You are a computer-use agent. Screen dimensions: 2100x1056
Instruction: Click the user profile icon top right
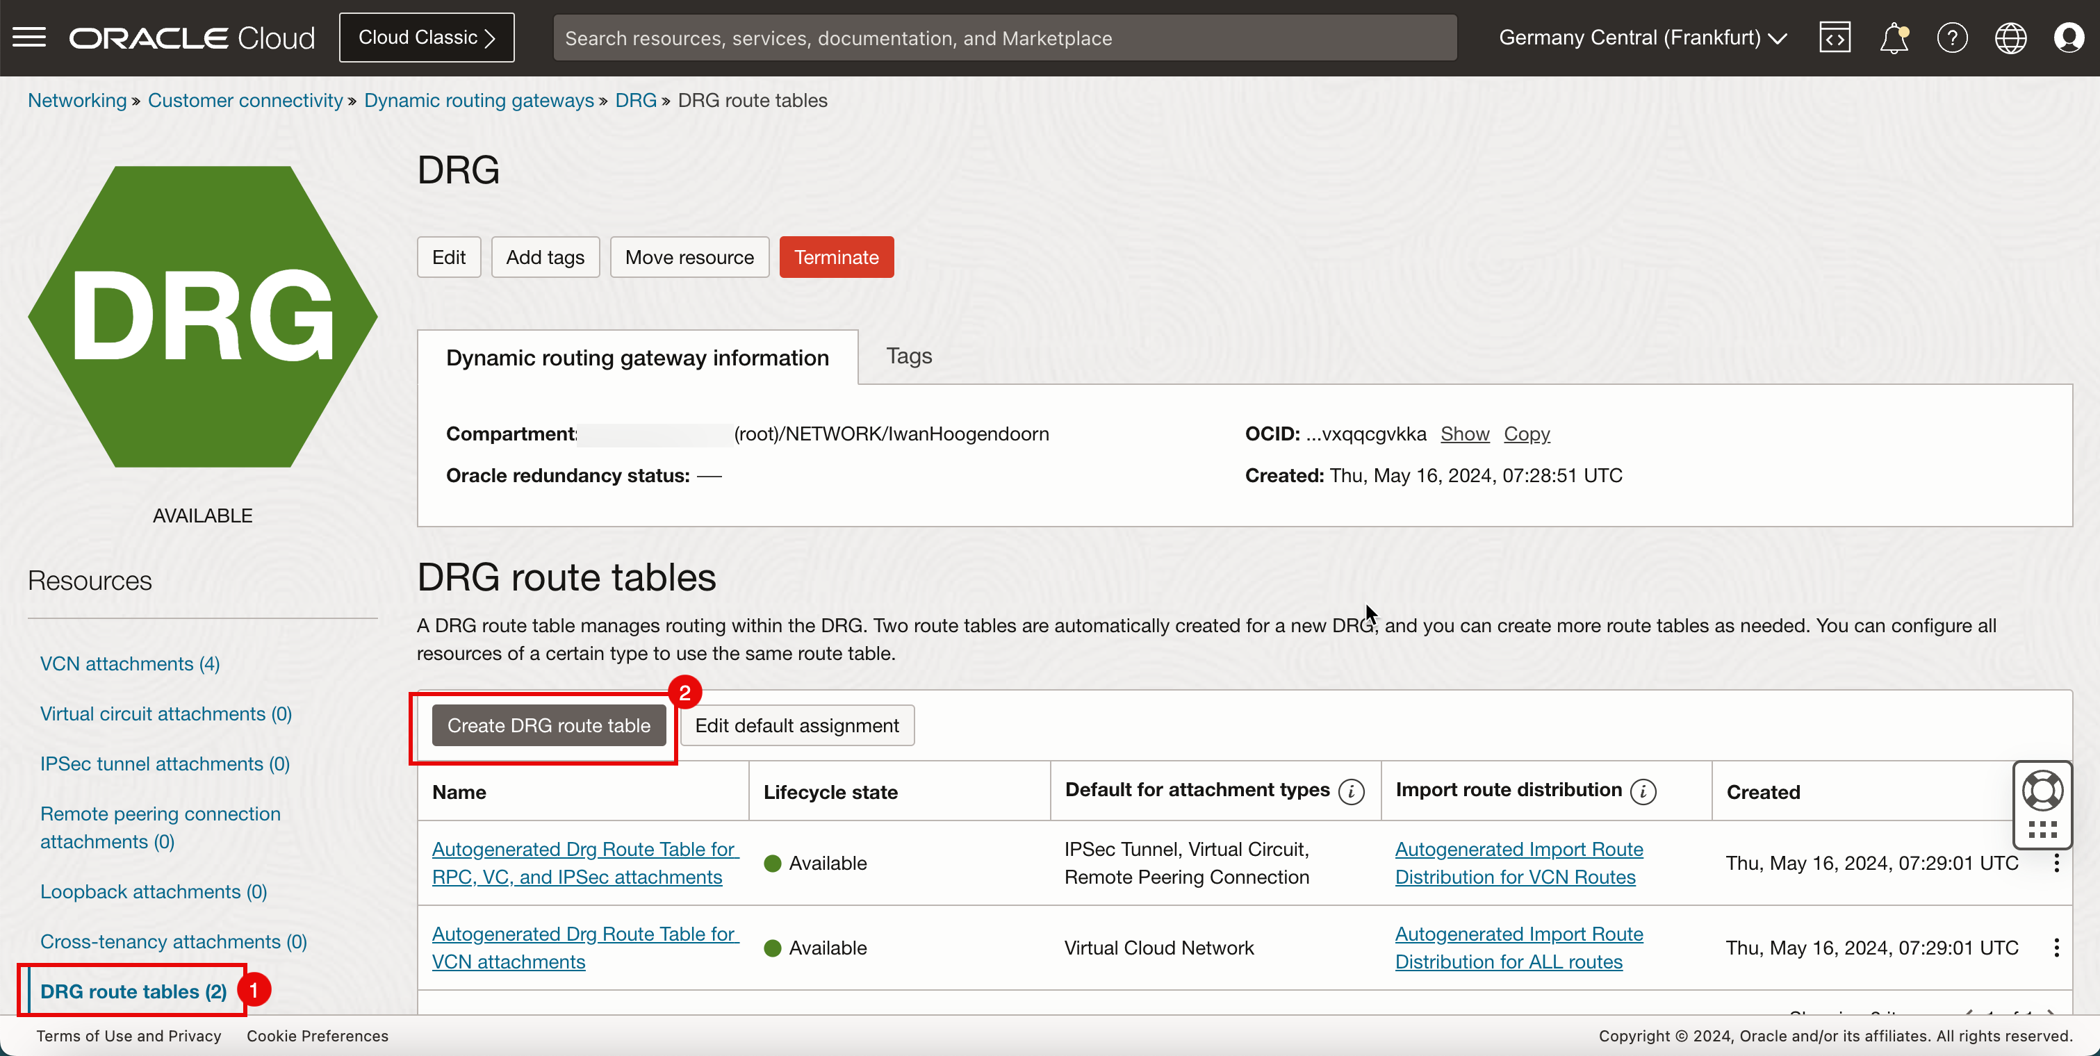[x=2069, y=38]
